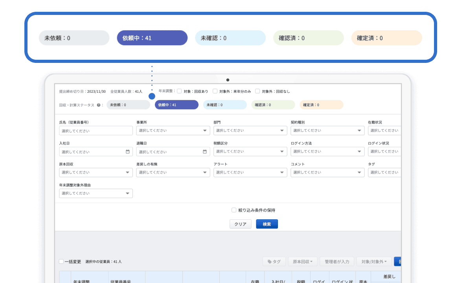Open the アラート dropdown
The width and height of the screenshot is (456, 283).
point(250,173)
